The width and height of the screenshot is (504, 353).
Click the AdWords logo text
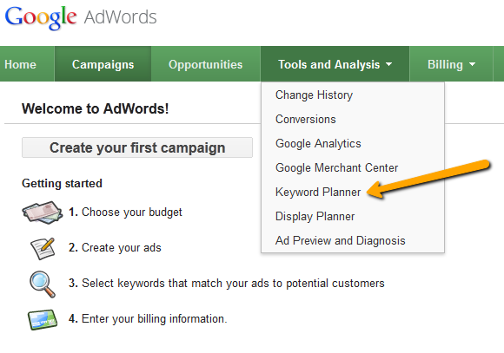click(120, 17)
